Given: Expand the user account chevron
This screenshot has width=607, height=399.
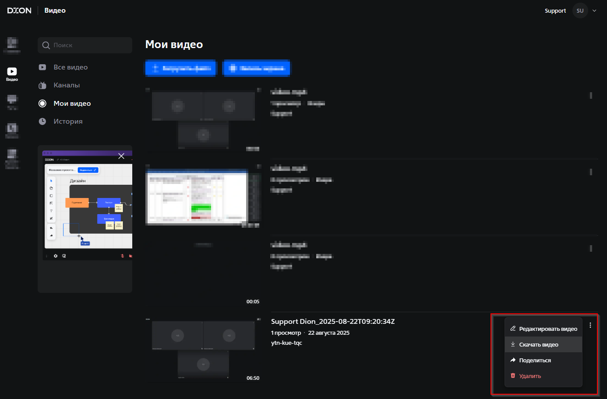Looking at the screenshot, I should [x=594, y=11].
